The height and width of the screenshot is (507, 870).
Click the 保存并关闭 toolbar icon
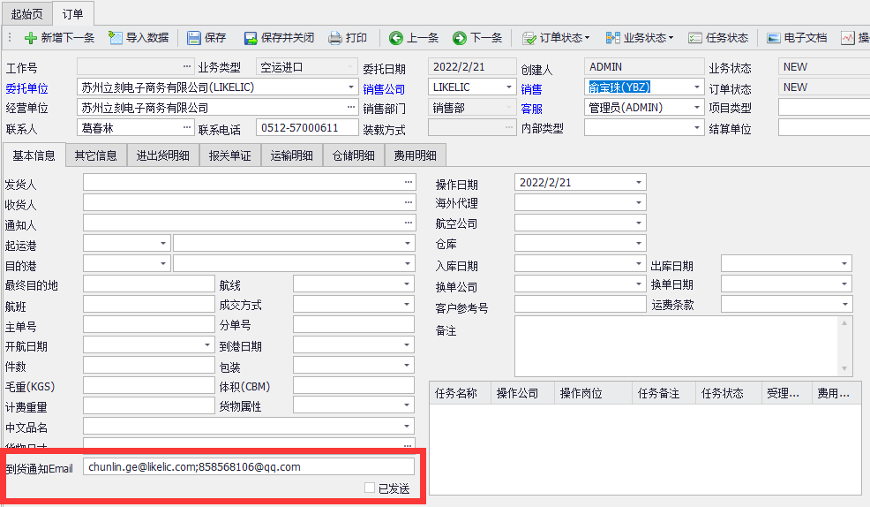click(251, 38)
